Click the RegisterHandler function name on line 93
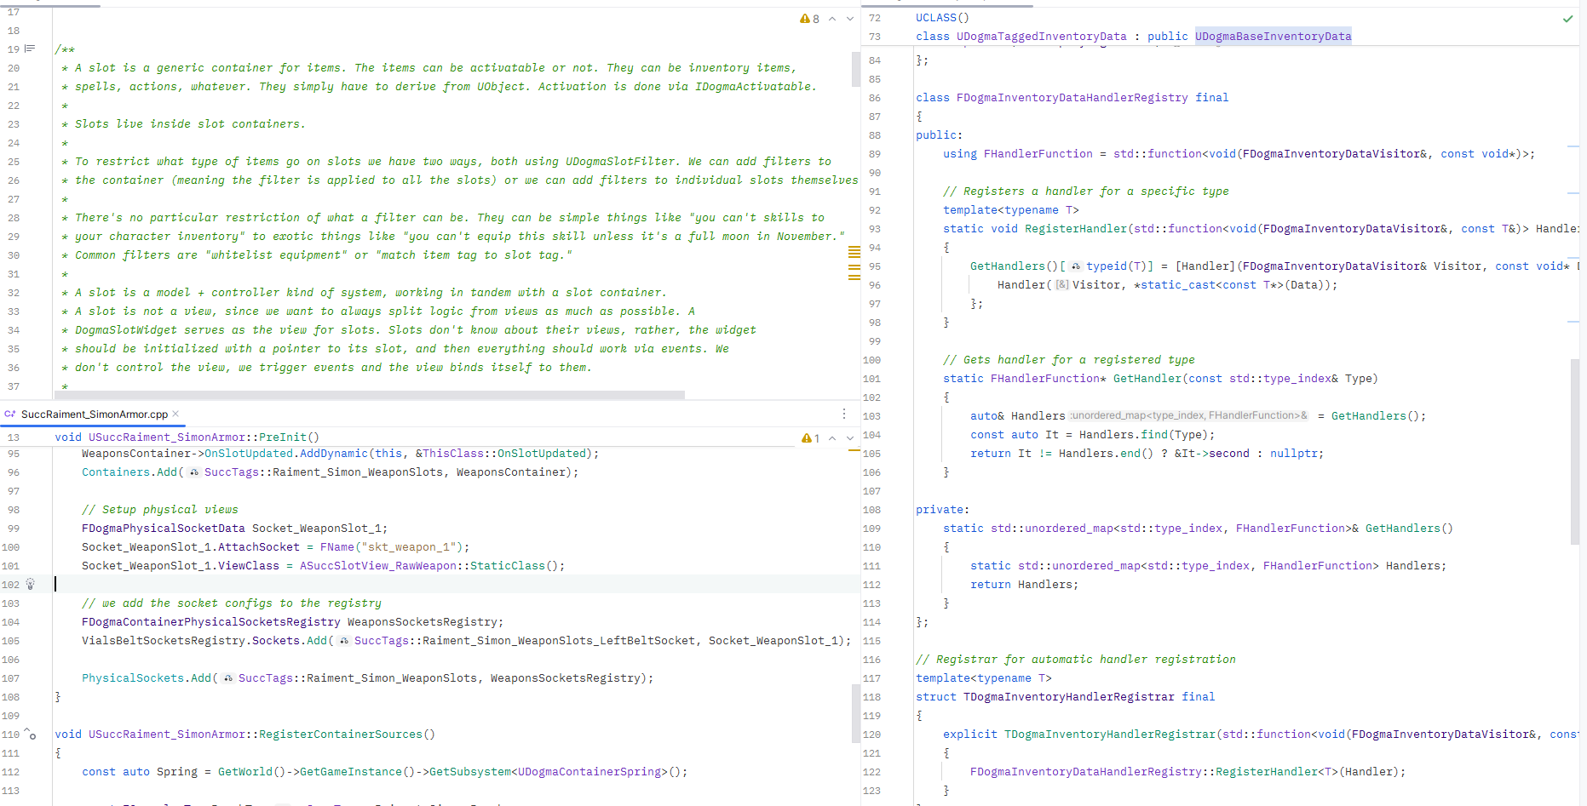 [1075, 229]
